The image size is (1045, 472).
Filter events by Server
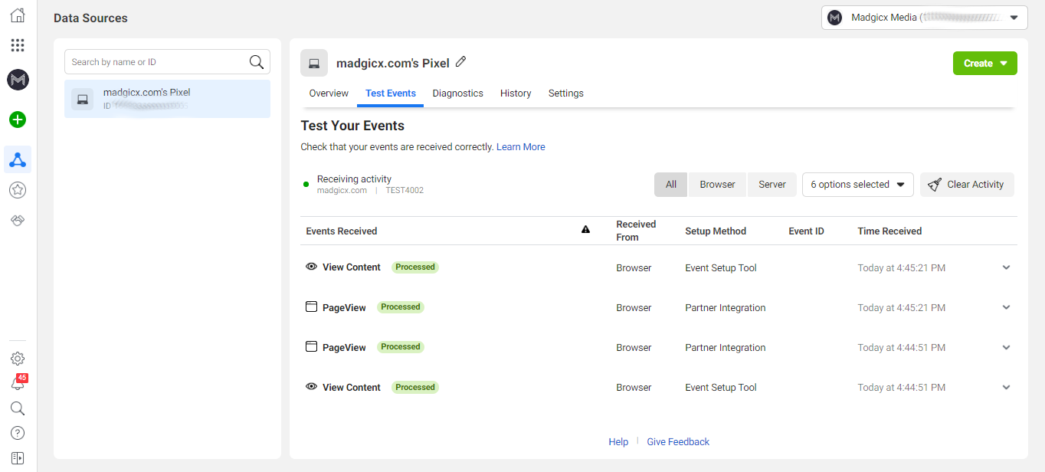pos(772,185)
